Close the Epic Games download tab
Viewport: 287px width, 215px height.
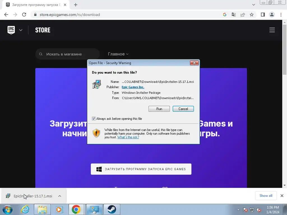point(65,5)
